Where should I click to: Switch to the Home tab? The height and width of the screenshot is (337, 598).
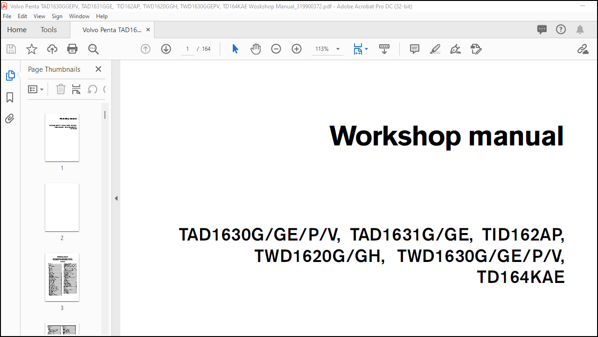coord(17,29)
